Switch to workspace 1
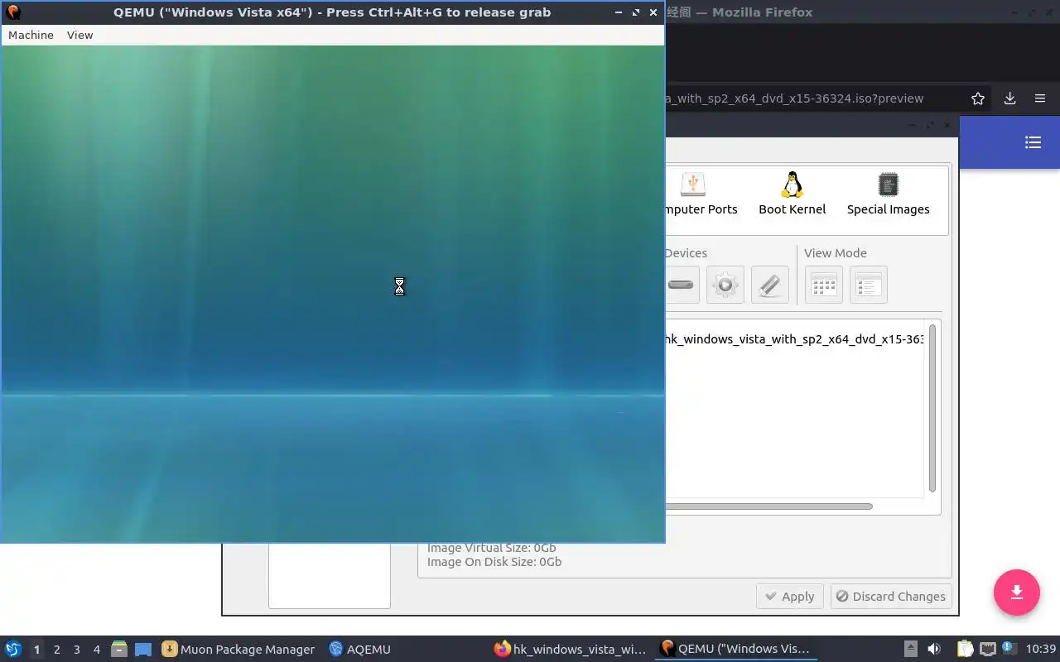This screenshot has width=1060, height=662. [36, 650]
